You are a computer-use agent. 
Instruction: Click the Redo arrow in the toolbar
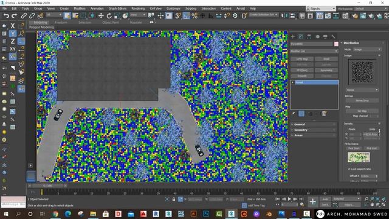click(x=15, y=16)
